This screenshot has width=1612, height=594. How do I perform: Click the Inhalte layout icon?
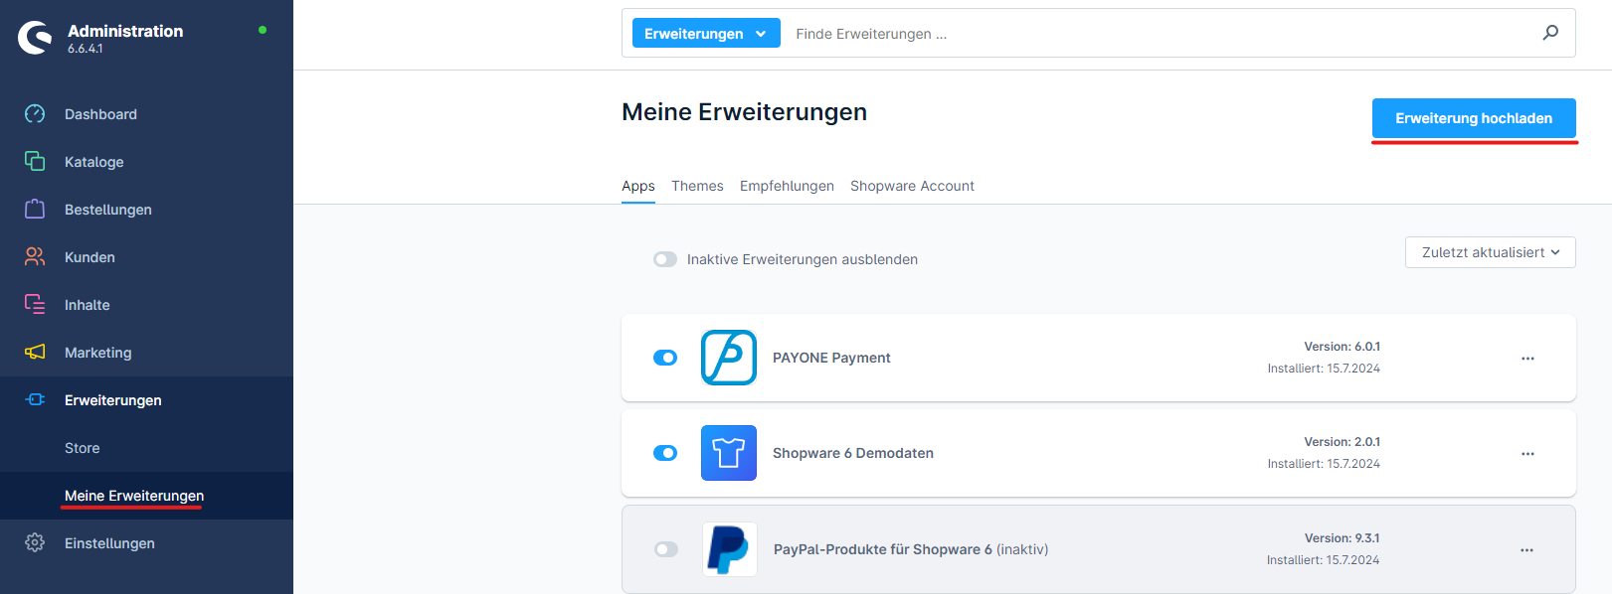tap(35, 304)
